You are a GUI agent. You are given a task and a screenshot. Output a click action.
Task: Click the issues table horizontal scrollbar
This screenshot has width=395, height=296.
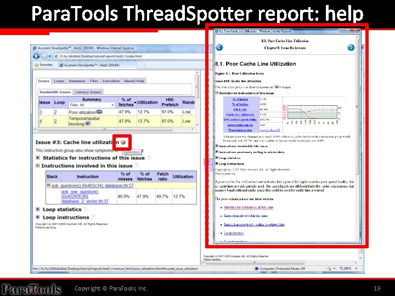(105, 129)
